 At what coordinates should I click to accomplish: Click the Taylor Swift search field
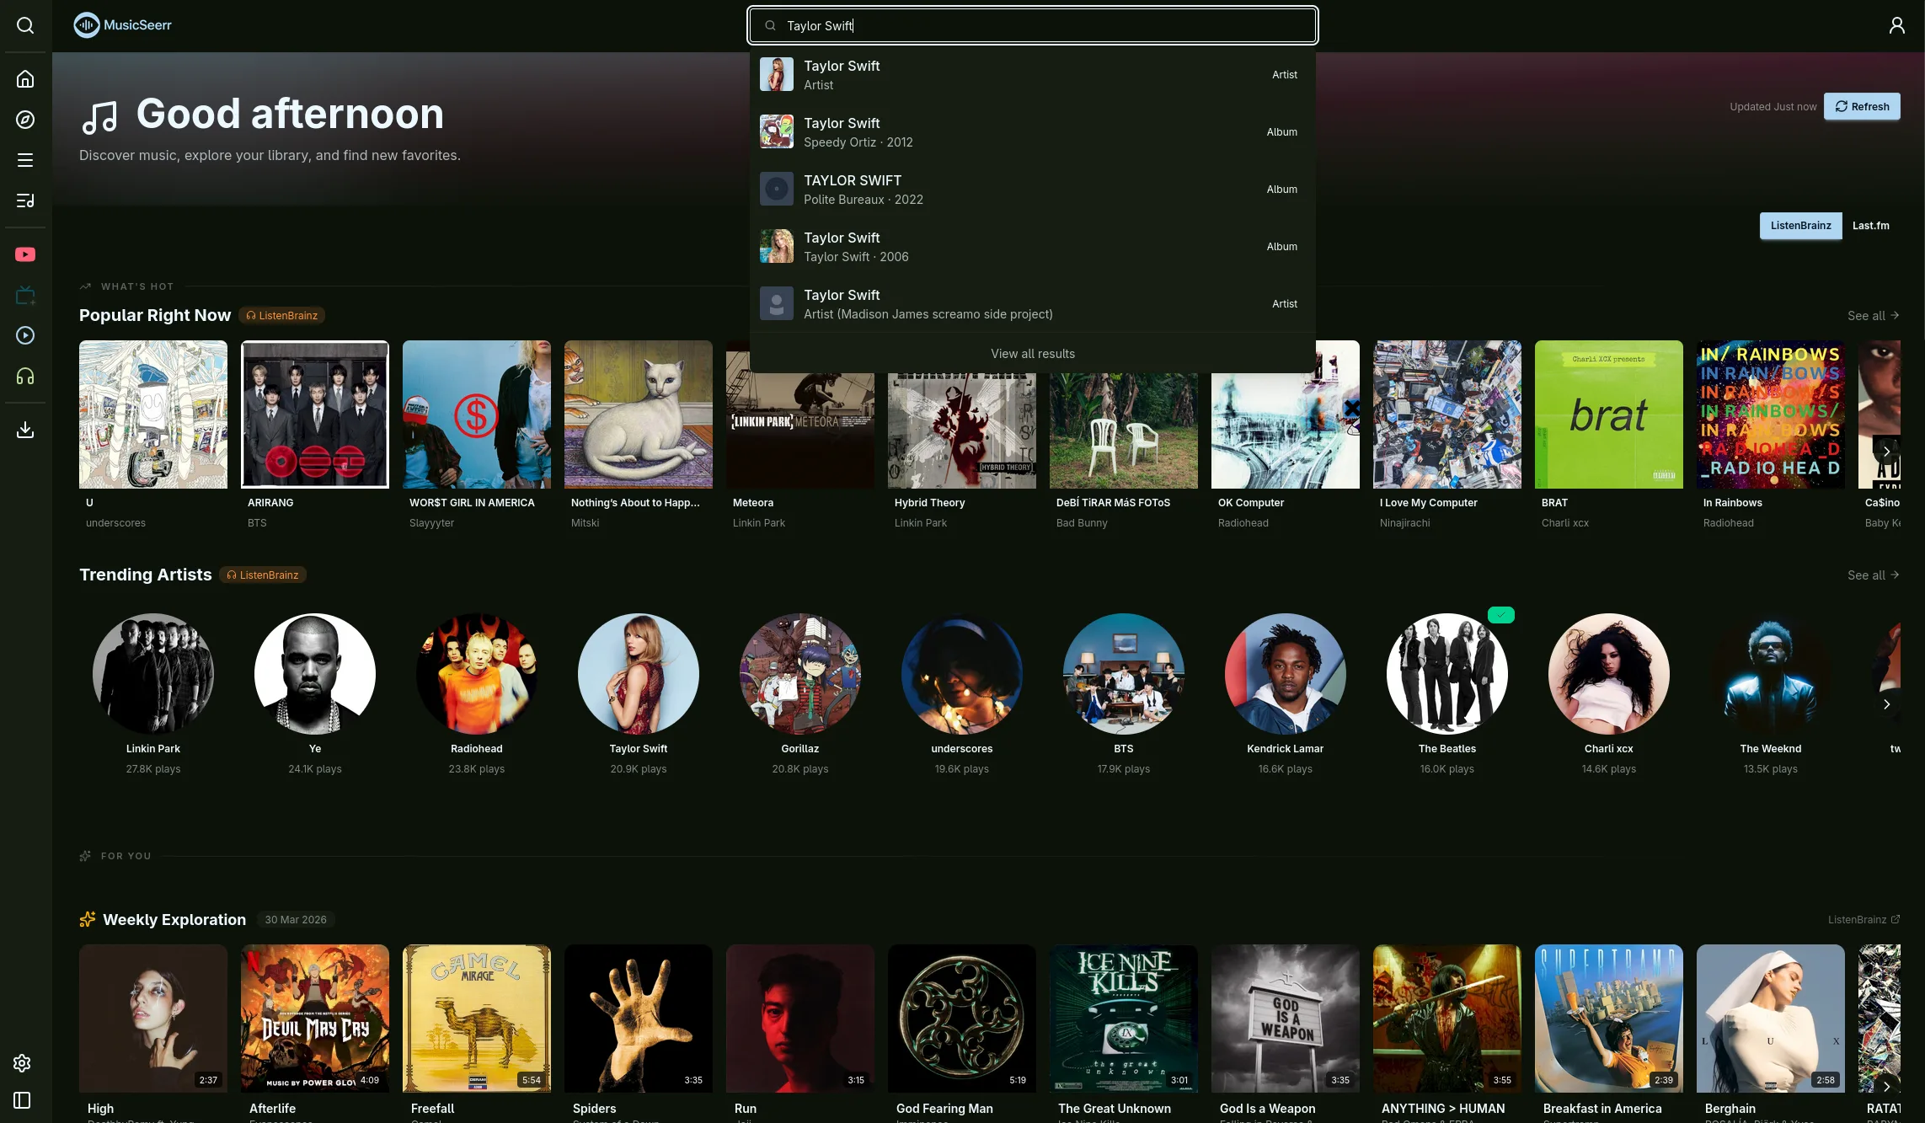click(1032, 26)
